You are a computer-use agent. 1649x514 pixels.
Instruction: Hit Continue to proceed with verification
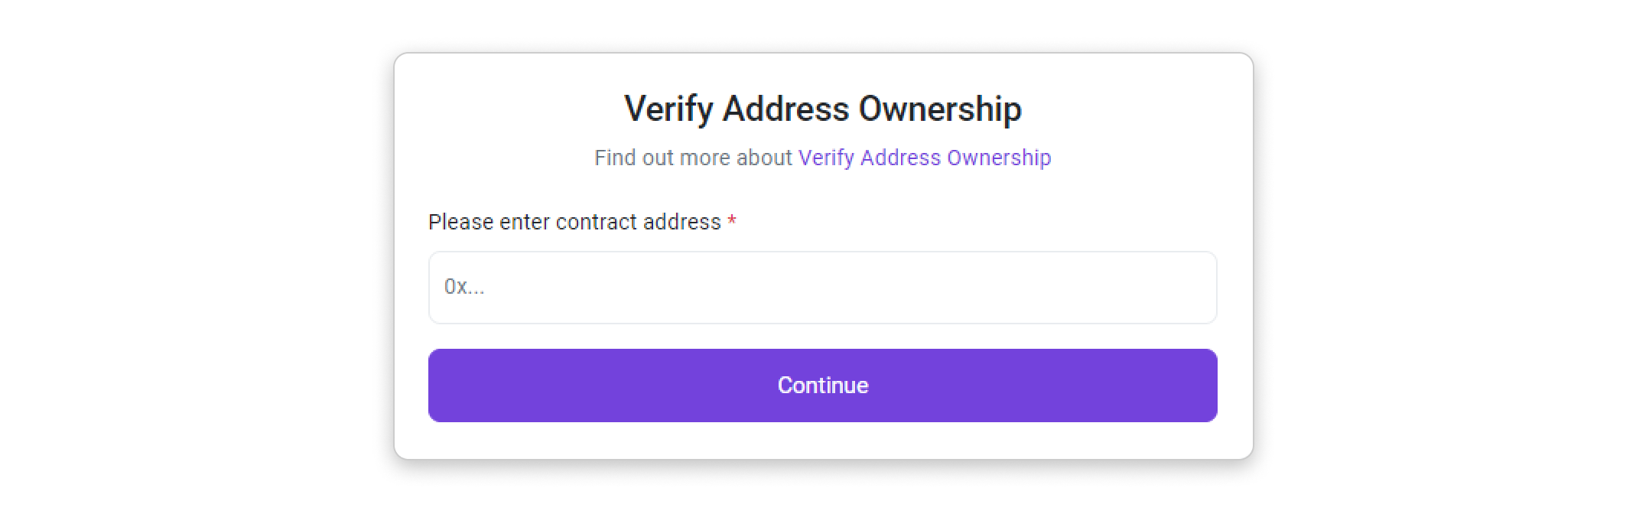tap(822, 385)
